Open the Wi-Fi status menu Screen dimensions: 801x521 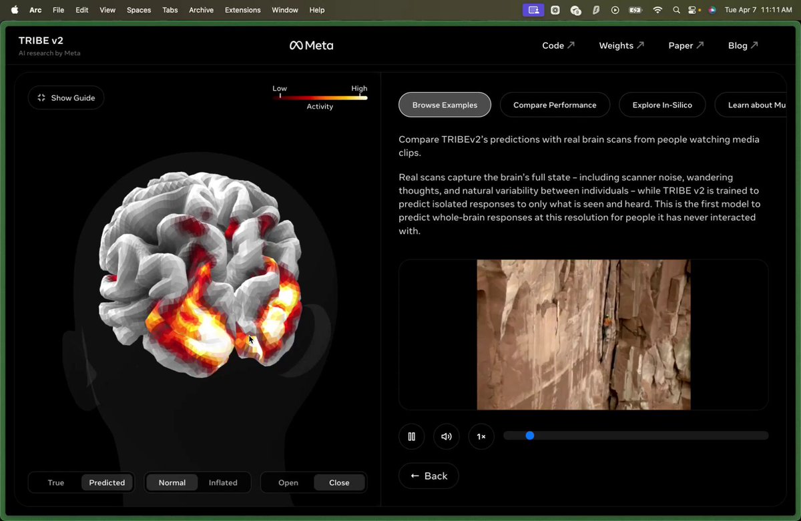click(x=657, y=10)
